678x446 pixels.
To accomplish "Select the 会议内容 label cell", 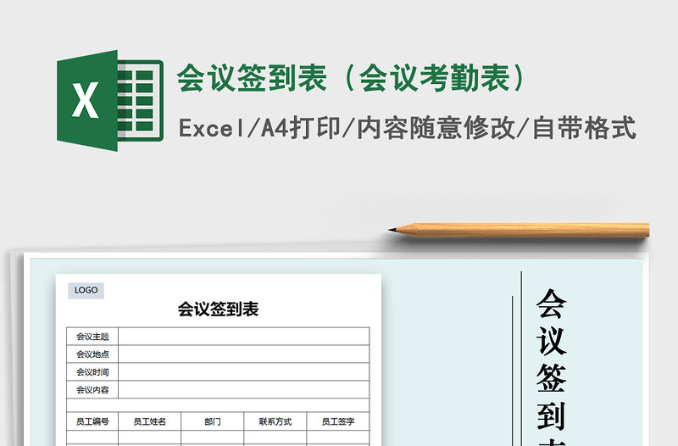I will pos(92,390).
